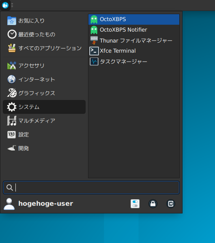Click the magnifier icon in search field
This screenshot has width=215, height=243.
10,188
